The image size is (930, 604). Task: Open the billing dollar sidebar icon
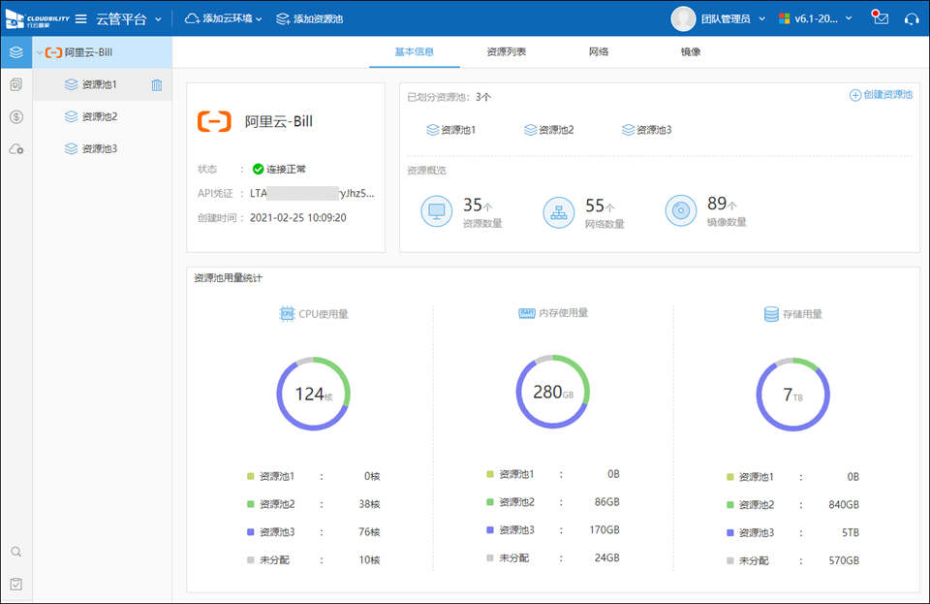15,116
